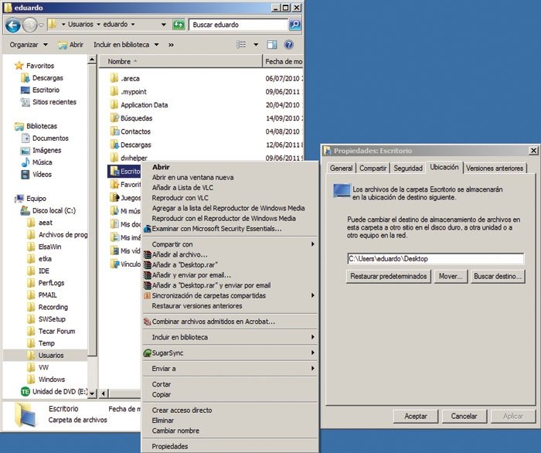Click the Documentos library icon
This screenshot has height=453, width=541.
pos(26,138)
